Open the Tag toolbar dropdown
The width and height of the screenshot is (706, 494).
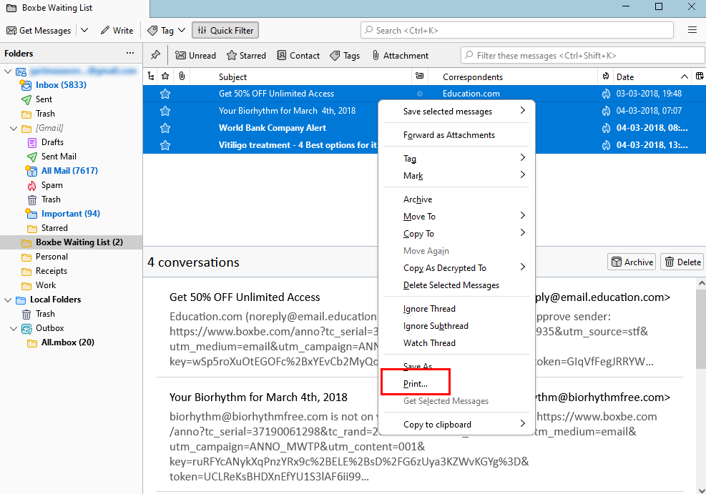167,31
